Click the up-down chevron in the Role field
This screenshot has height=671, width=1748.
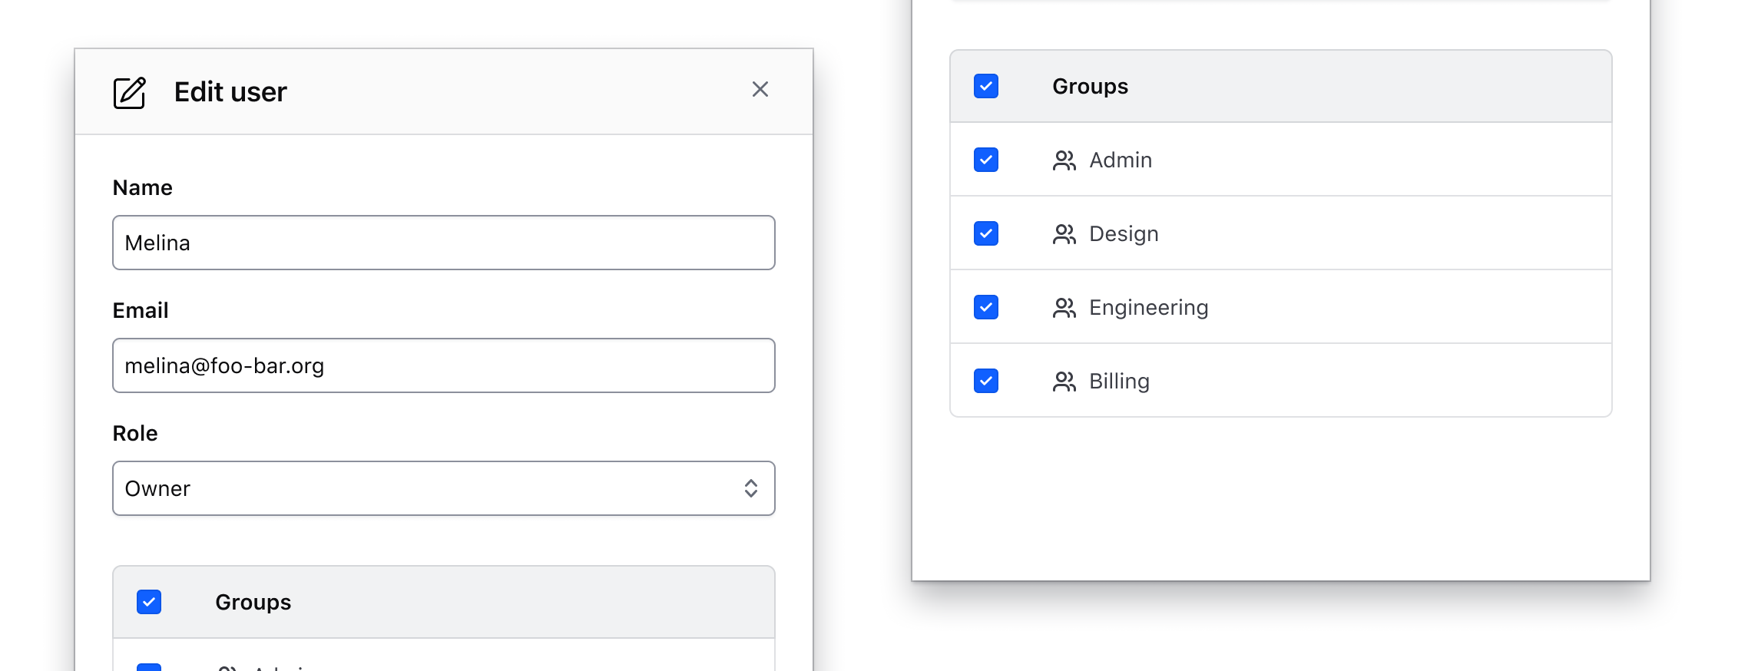tap(750, 488)
